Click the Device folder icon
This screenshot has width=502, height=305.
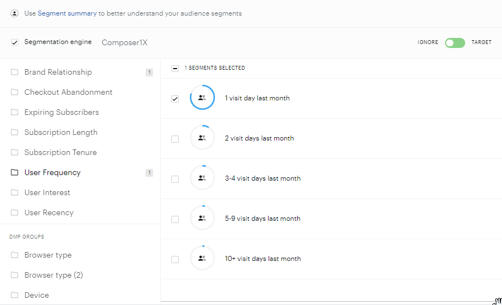coord(15,295)
